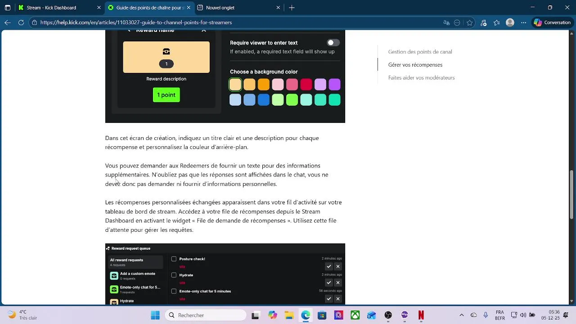This screenshot has height=324, width=576.
Task: Select Hydrate reward in sidebar list
Action: 135,301
